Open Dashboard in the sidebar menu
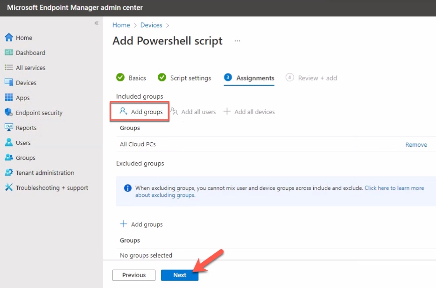436x288 pixels. (30, 53)
